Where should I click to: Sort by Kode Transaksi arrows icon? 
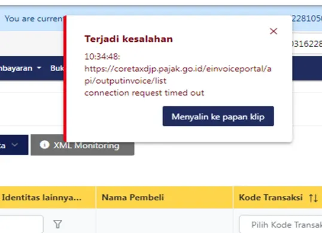point(314,198)
